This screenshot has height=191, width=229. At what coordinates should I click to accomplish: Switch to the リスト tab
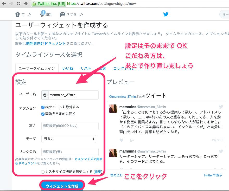click(86, 68)
